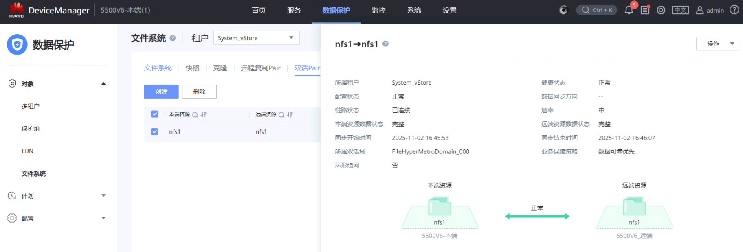
Task: Click the 创建 button
Action: coord(161,92)
